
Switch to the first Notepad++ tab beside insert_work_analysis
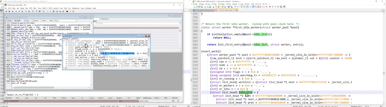[203, 10]
